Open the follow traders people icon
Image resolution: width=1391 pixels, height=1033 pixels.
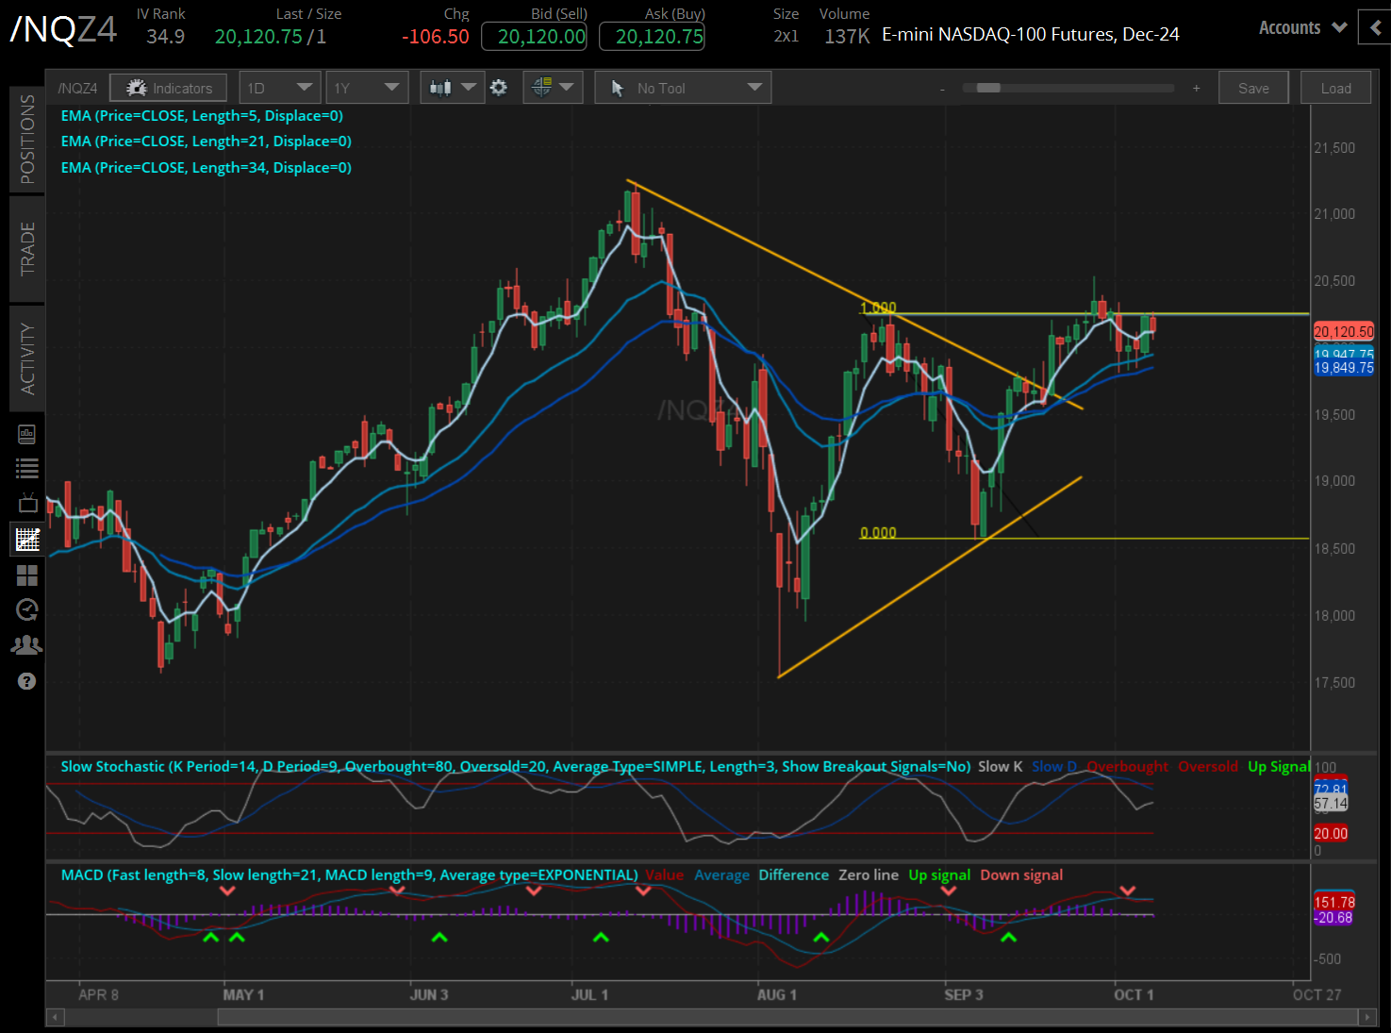[x=27, y=645]
